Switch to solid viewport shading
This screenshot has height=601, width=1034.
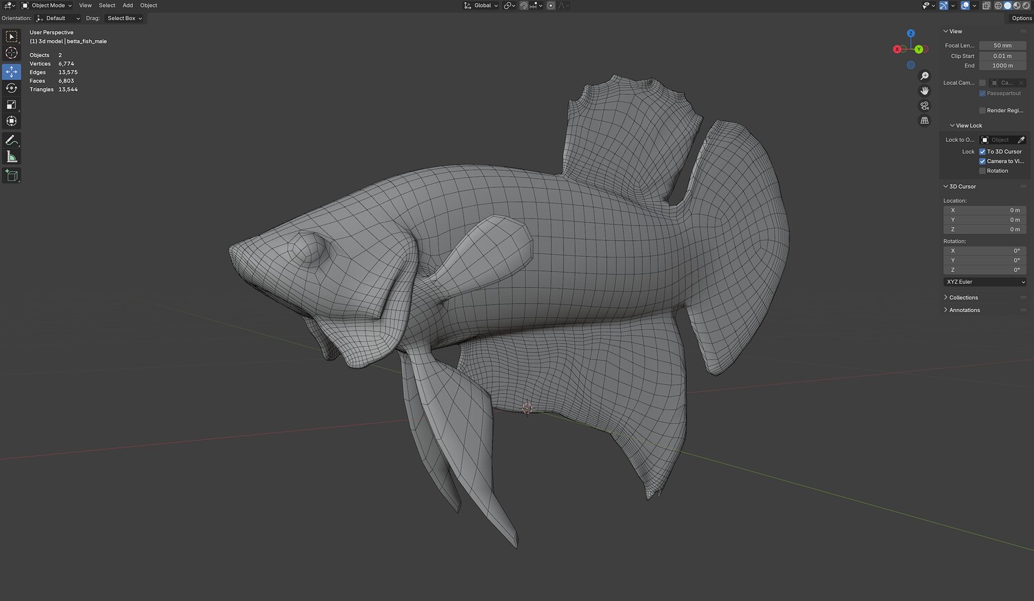point(1007,6)
